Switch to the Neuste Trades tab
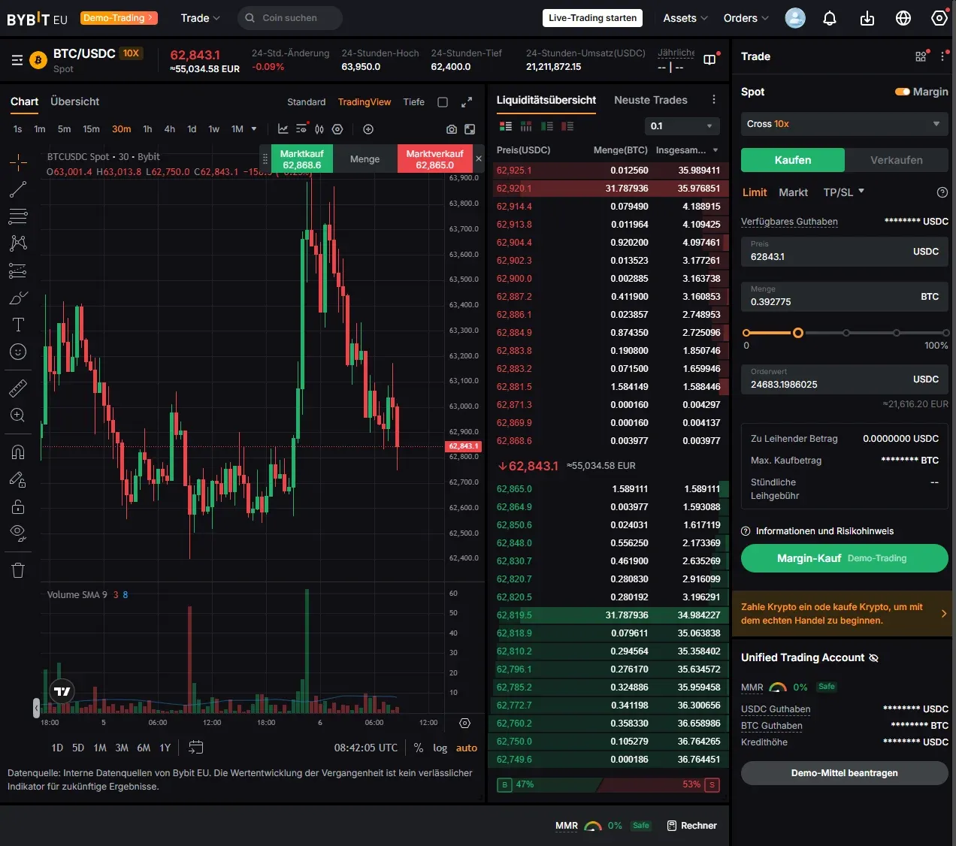 (651, 100)
